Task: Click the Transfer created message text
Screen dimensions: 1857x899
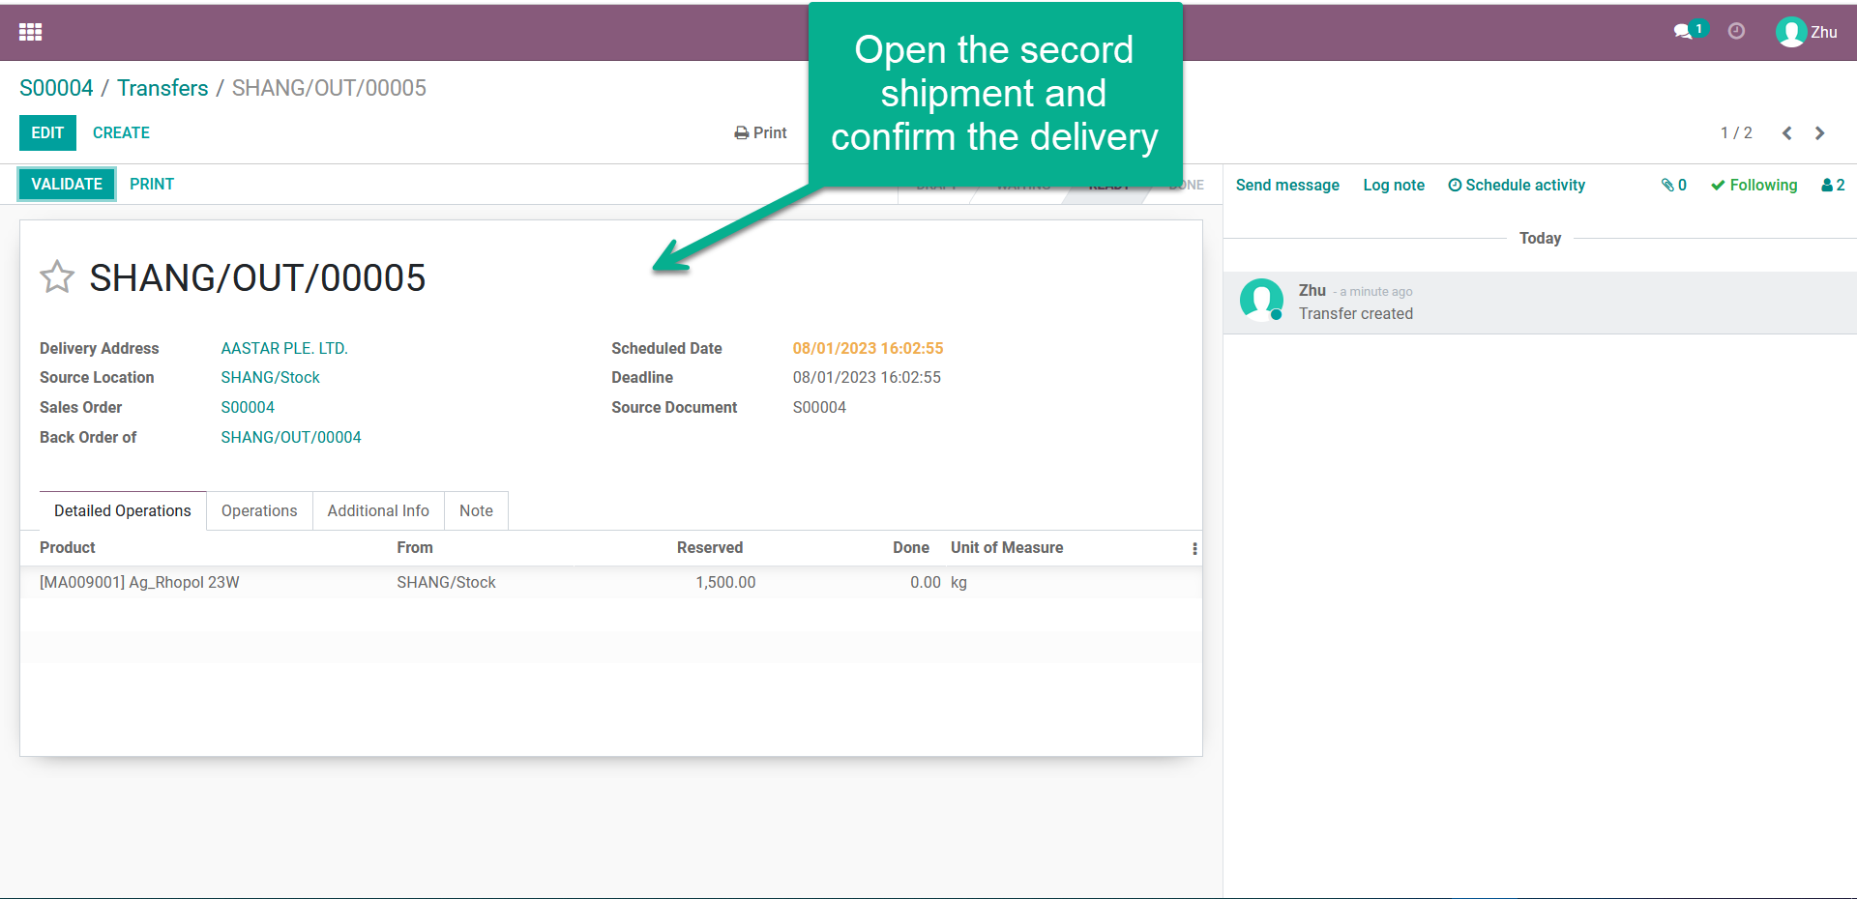Action: tap(1355, 313)
